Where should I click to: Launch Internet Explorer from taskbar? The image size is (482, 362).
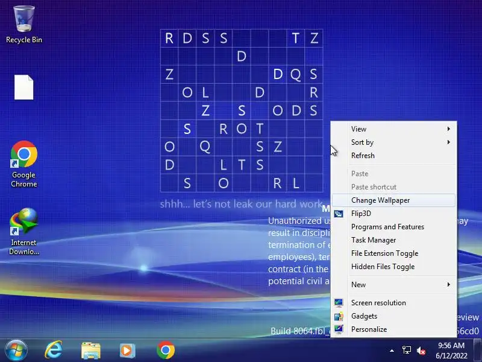pyautogui.click(x=54, y=350)
